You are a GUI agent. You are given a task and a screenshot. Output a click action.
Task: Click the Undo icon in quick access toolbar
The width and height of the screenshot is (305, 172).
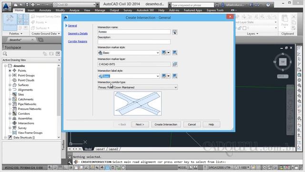click(x=39, y=5)
